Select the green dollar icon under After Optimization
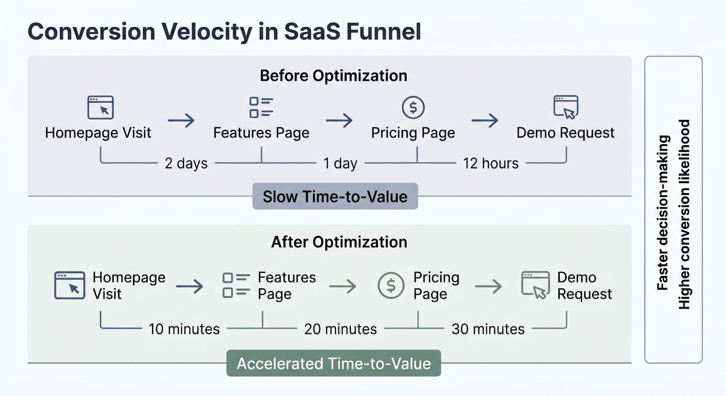 391,286
